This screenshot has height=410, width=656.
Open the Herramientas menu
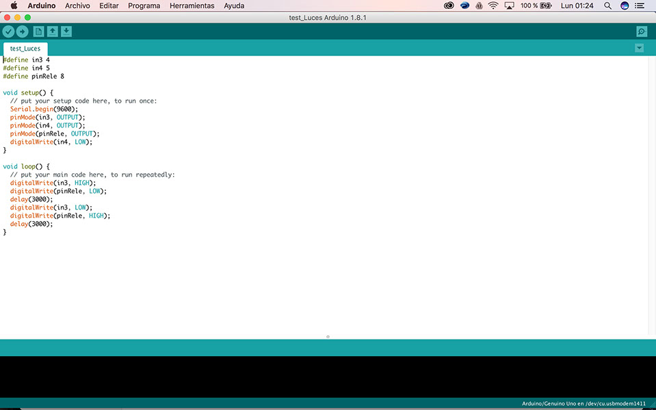192,5
